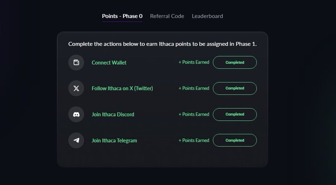Open the Follow Ithaca on X (Twitter) link
This screenshot has height=185, width=336.
(123, 89)
